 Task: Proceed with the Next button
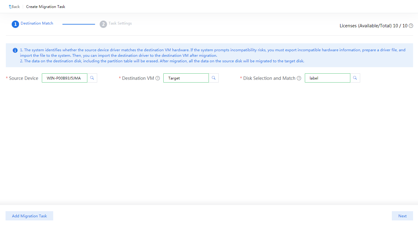(402, 216)
